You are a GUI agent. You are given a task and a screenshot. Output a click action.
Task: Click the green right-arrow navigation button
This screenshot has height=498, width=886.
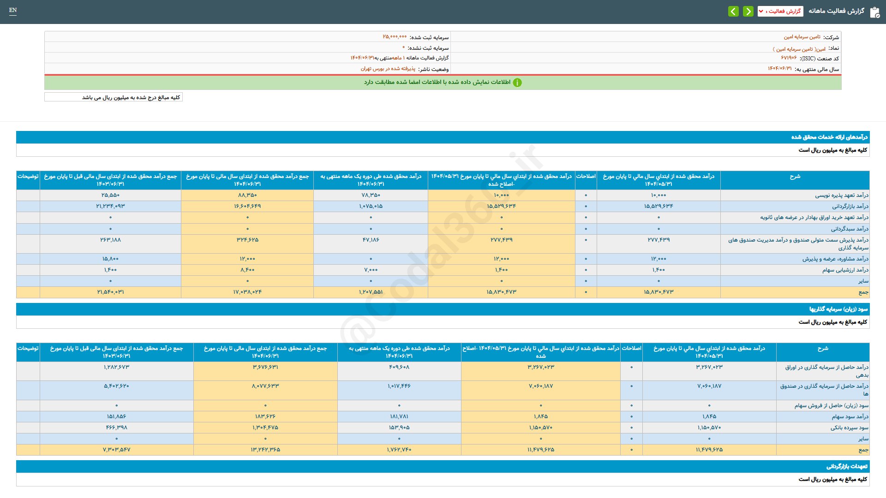click(x=748, y=11)
